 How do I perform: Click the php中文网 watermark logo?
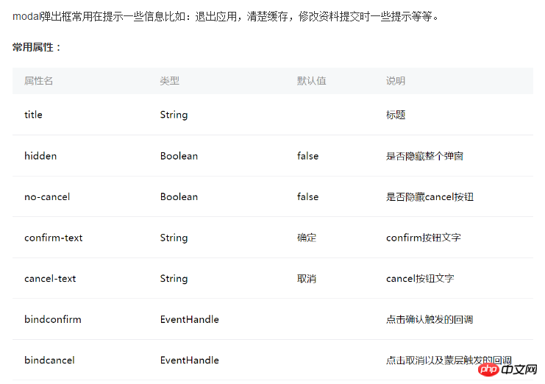point(507,369)
